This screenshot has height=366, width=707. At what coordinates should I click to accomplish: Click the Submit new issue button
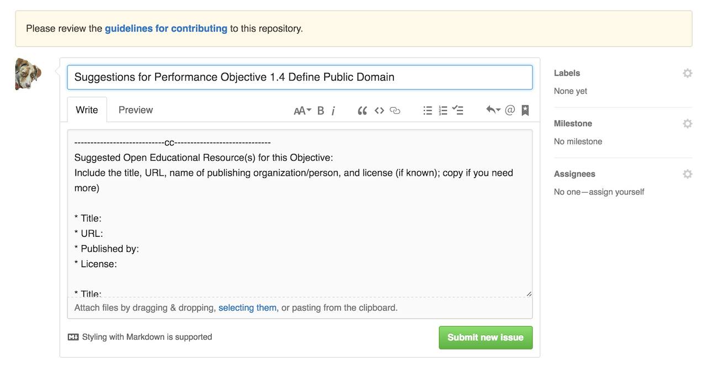click(486, 337)
